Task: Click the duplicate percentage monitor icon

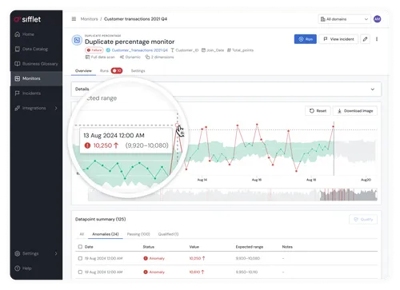Action: [77, 40]
